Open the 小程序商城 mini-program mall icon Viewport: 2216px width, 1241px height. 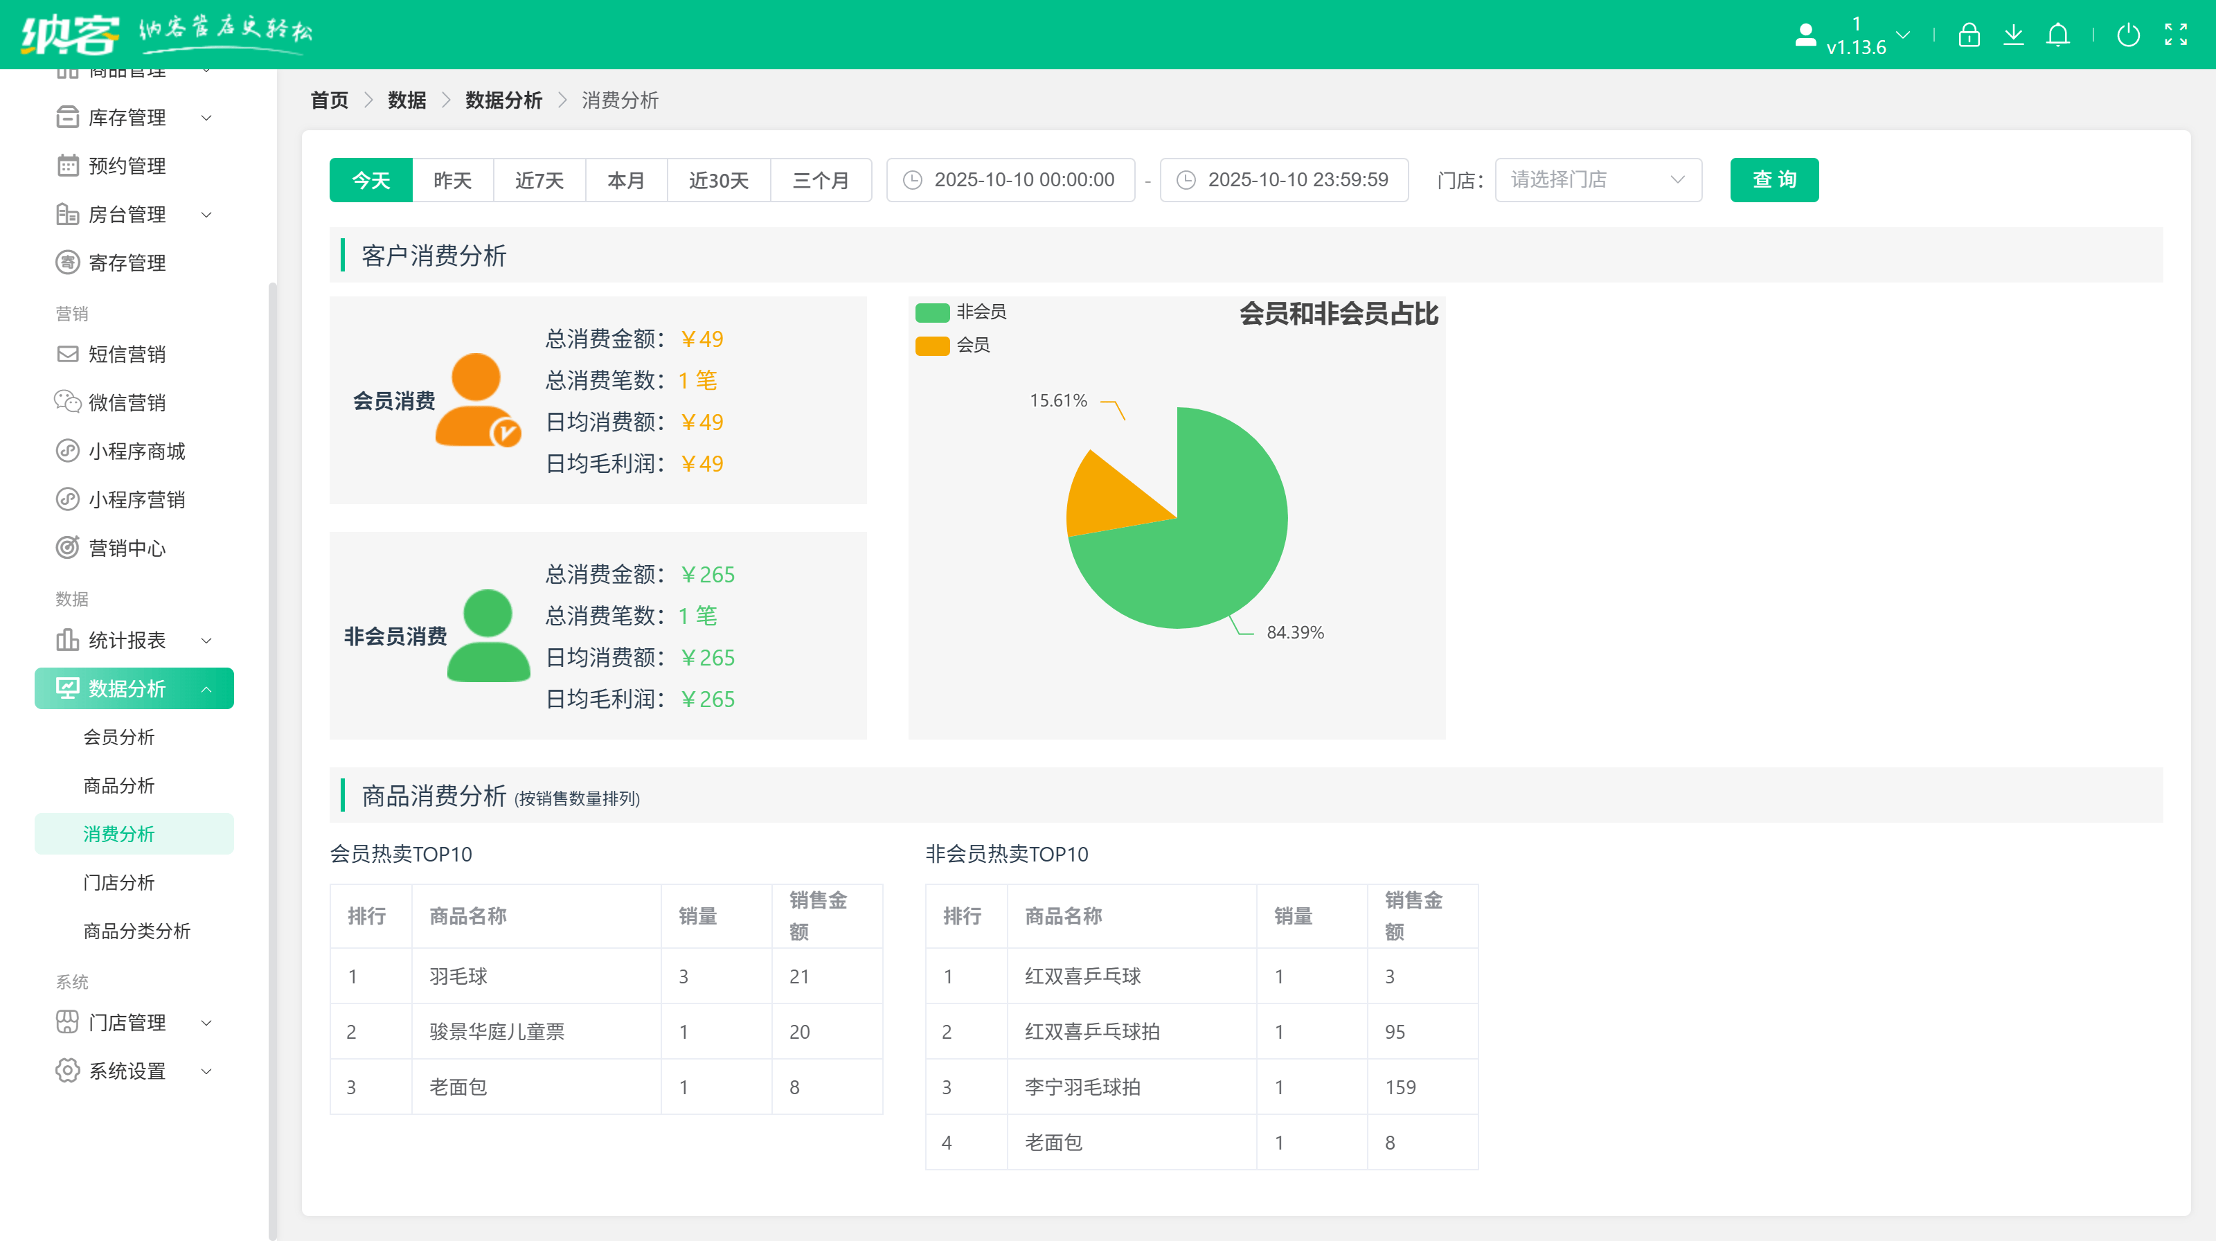(x=67, y=451)
